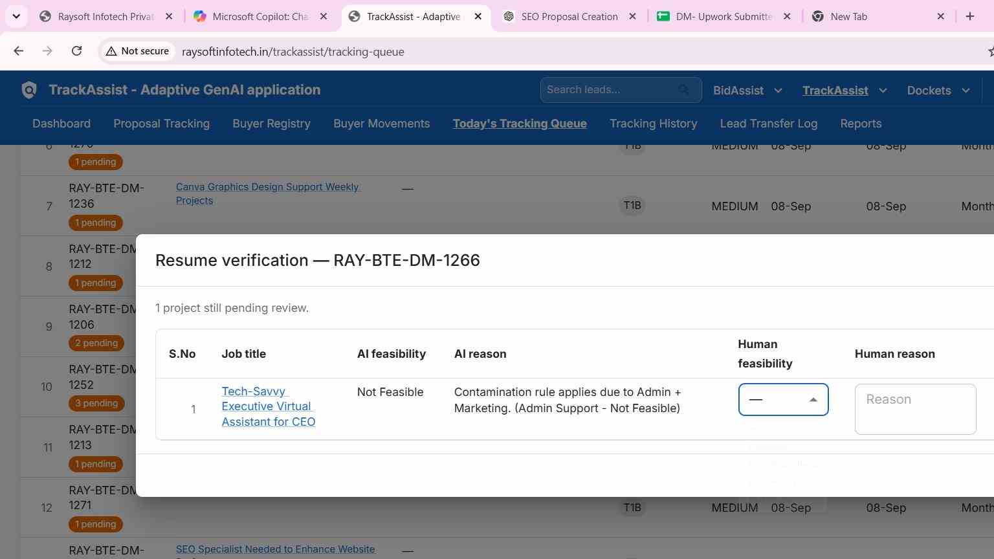Click the TrackAssist shield logo icon
Viewport: 994px width, 559px height.
(29, 90)
